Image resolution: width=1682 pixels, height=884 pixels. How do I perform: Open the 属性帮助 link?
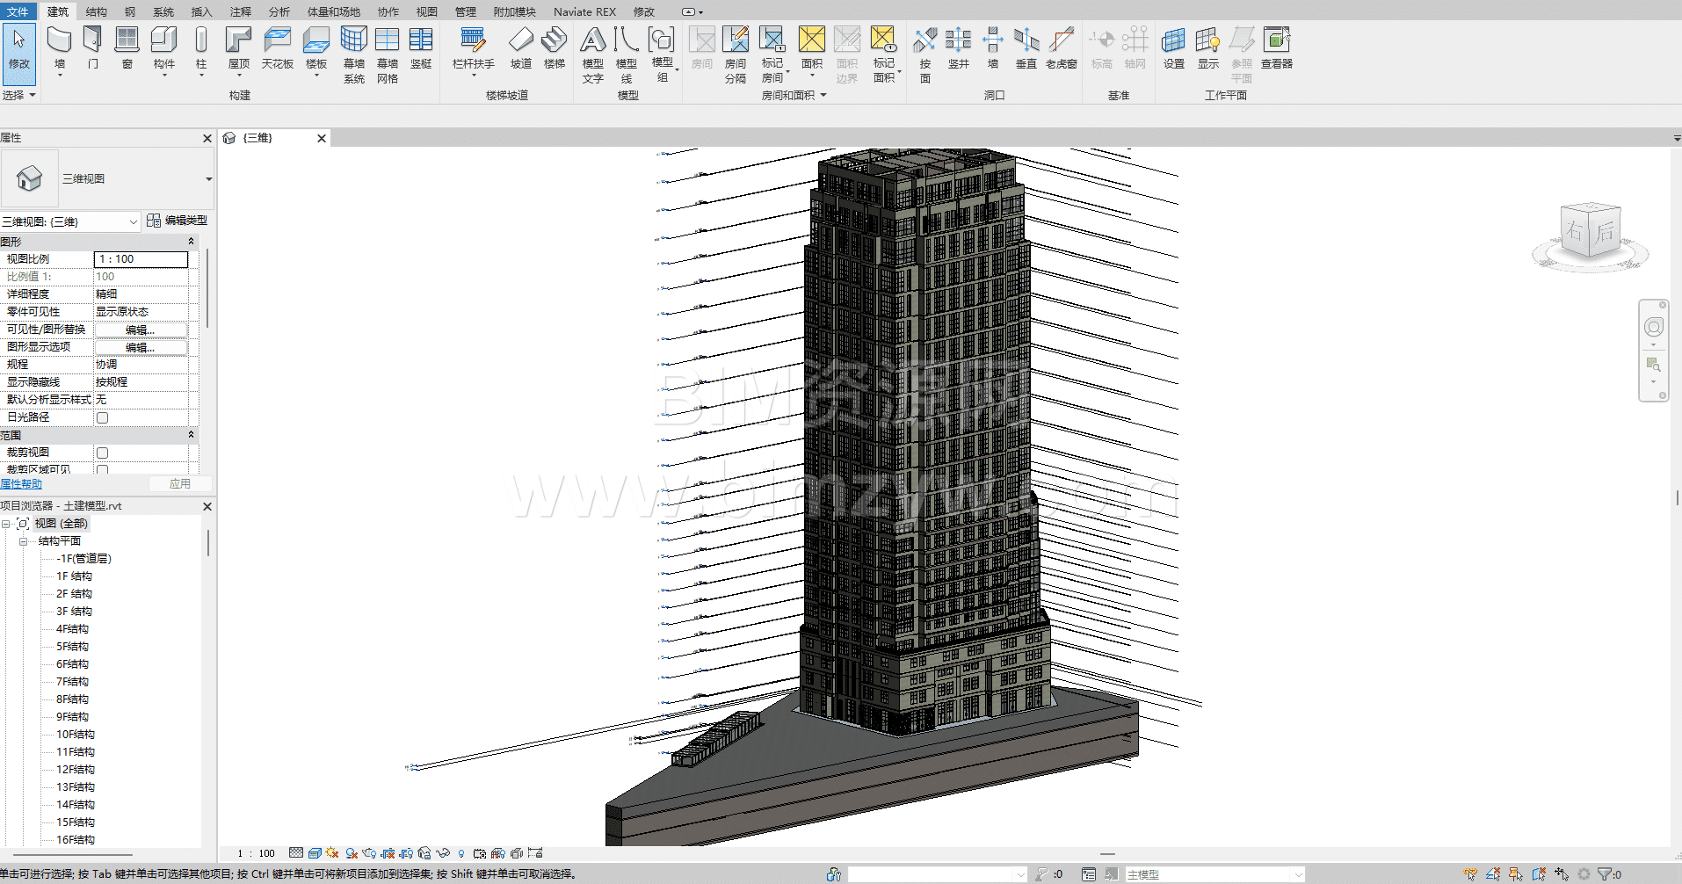click(x=21, y=484)
